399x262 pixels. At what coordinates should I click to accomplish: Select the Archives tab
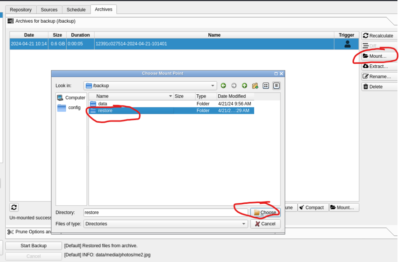click(x=104, y=10)
